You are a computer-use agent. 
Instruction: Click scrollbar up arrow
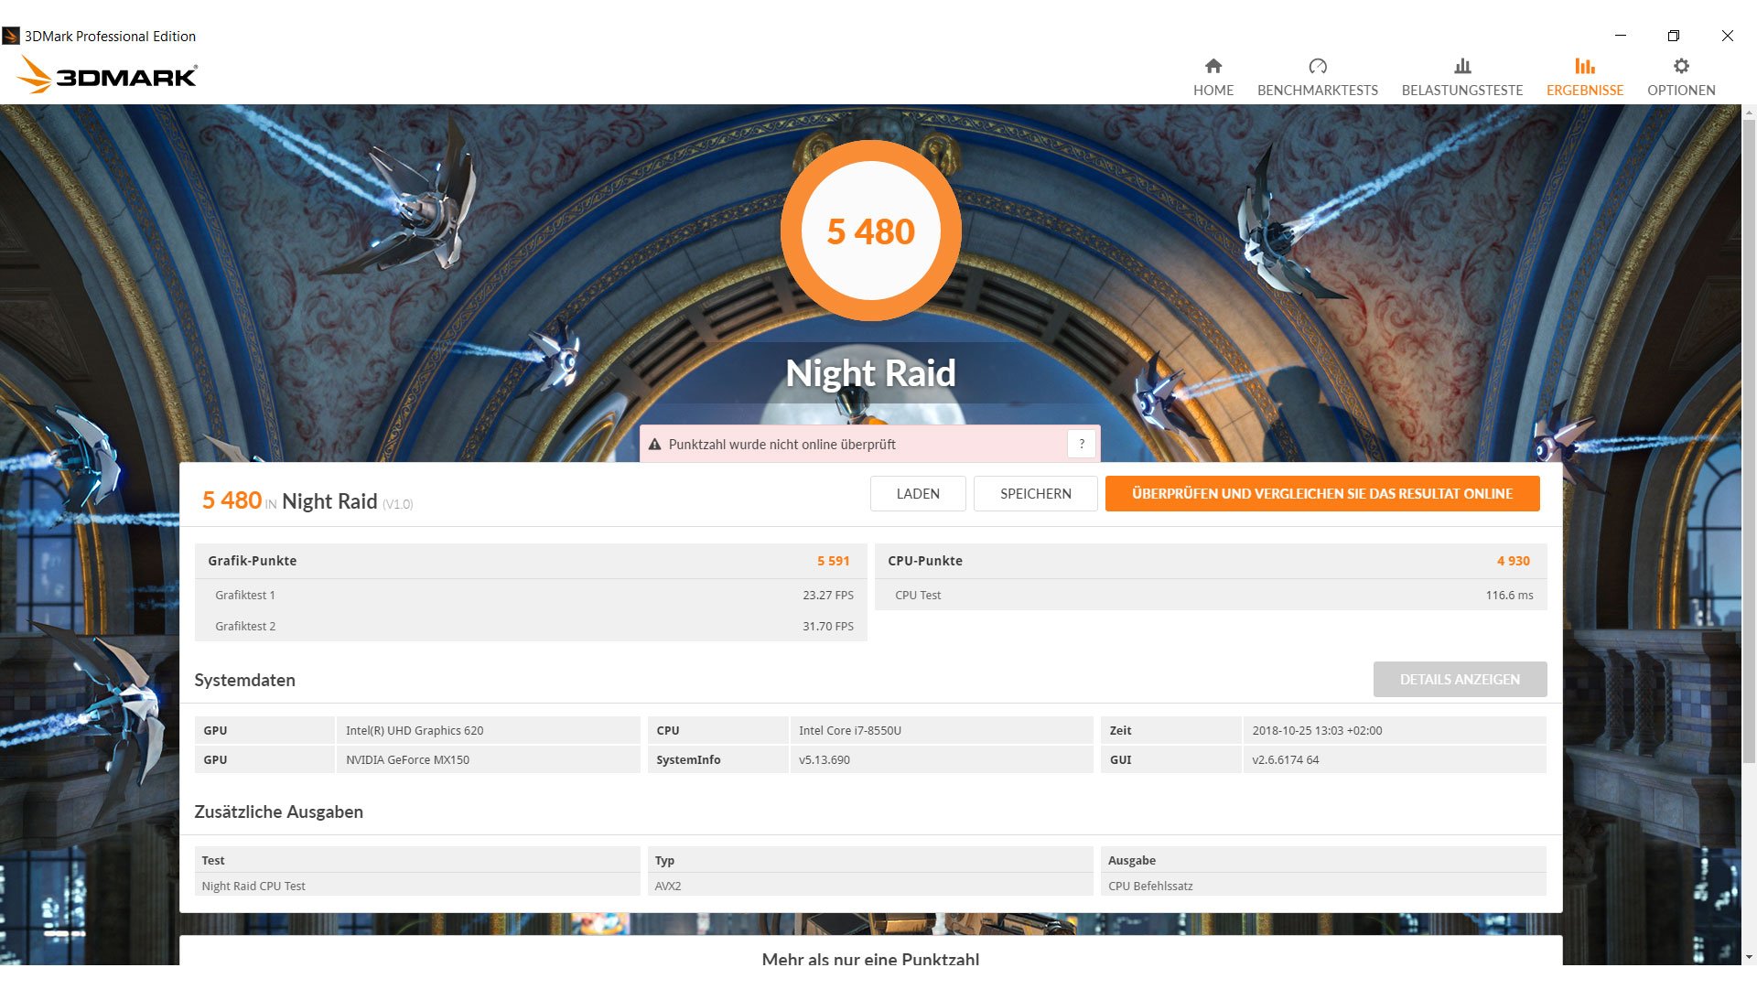[x=1749, y=113]
